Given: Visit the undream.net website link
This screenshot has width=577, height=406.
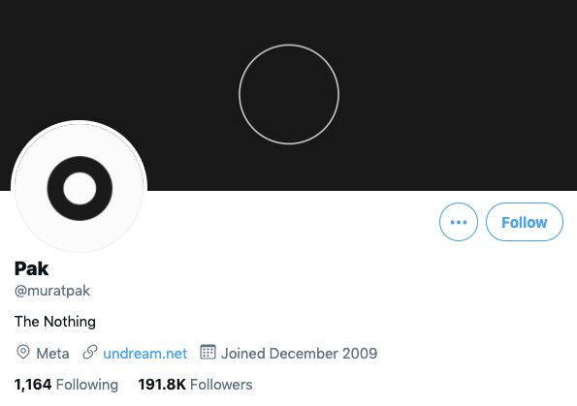Looking at the screenshot, I should point(145,354).
